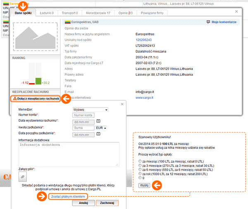Open the www.cargo.lt website link

pos(144,98)
